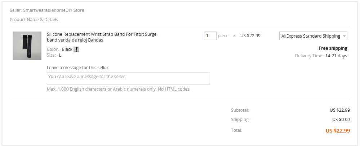Image resolution: width=360 pixels, height=149 pixels.
Task: Click the Max. 1,000 English characters note
Action: [x=119, y=89]
